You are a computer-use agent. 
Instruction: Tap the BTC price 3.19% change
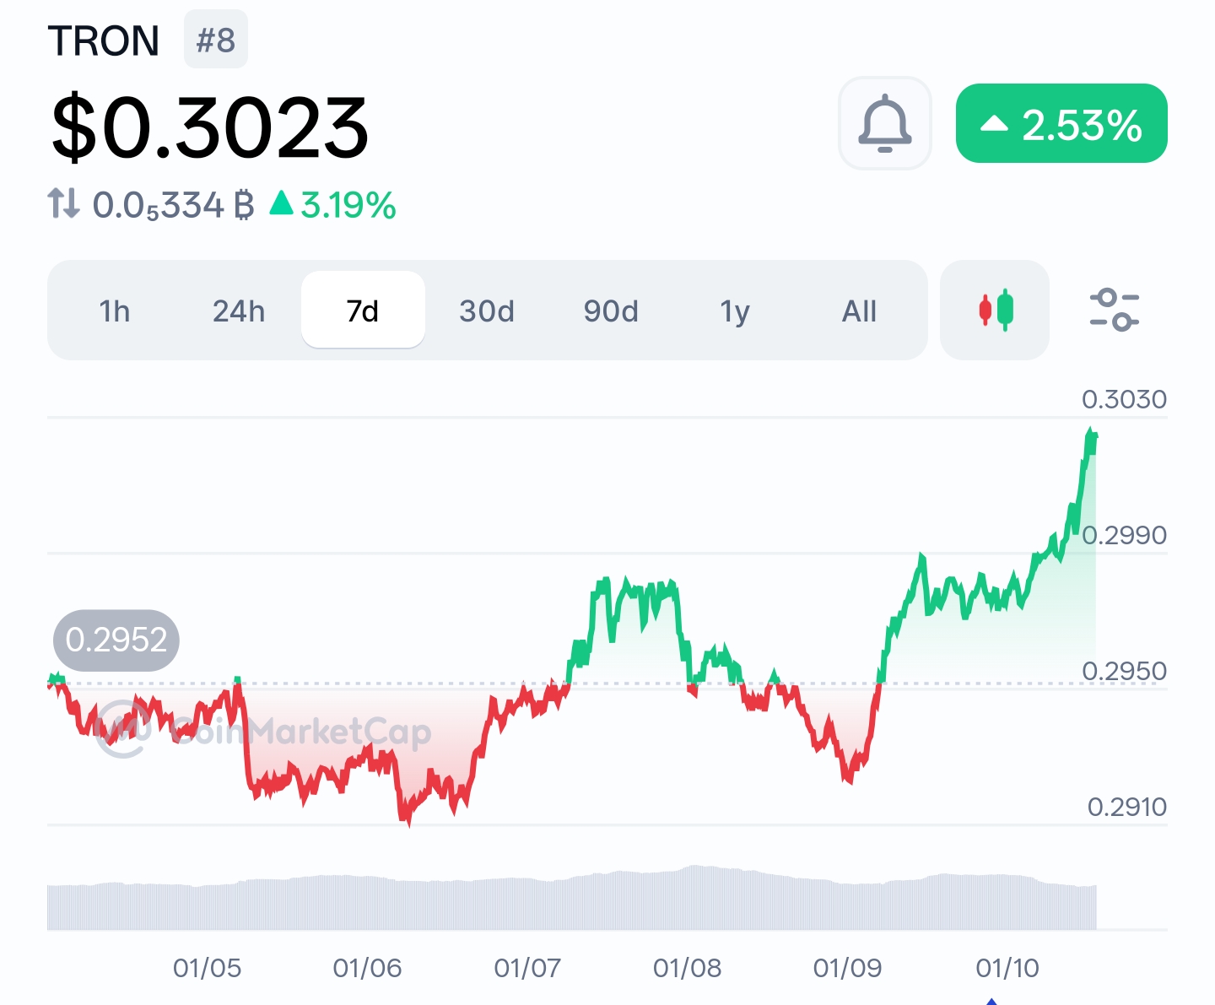[x=334, y=205]
